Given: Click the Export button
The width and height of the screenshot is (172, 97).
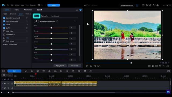Looking at the screenshot, I should pyautogui.click(x=53, y=5).
